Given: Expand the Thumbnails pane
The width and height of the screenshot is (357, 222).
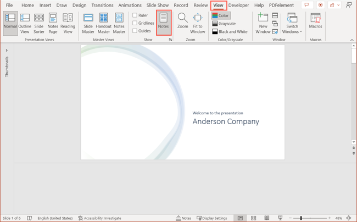Looking at the screenshot, I should tap(7, 51).
